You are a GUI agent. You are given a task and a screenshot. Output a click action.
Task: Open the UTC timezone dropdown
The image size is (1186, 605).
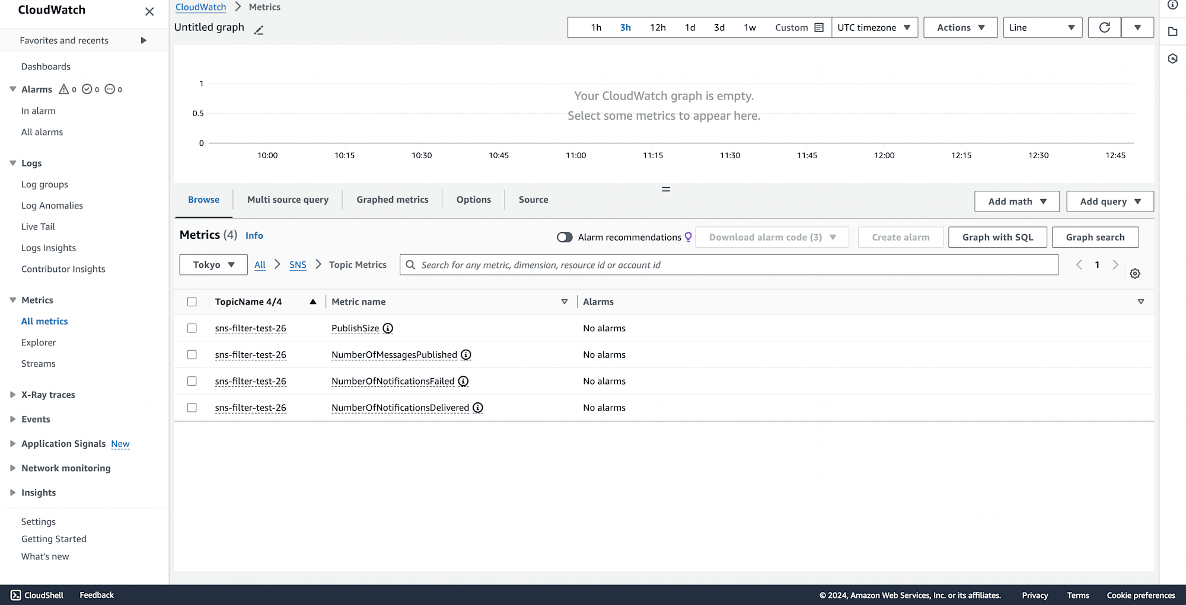tap(874, 27)
